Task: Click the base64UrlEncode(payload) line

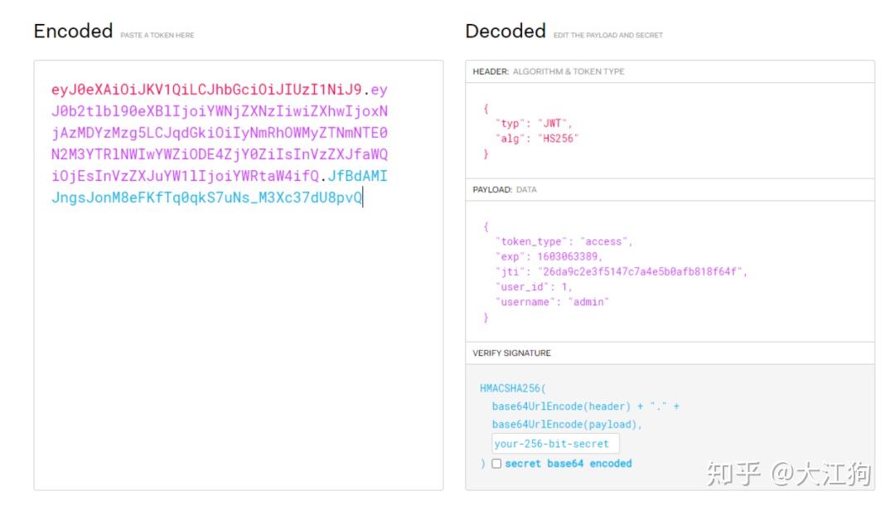Action: click(567, 424)
